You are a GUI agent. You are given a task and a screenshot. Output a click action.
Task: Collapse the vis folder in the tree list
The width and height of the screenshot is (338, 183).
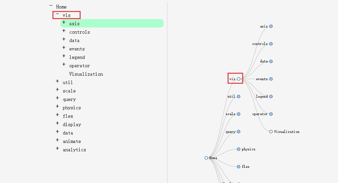(57, 14)
